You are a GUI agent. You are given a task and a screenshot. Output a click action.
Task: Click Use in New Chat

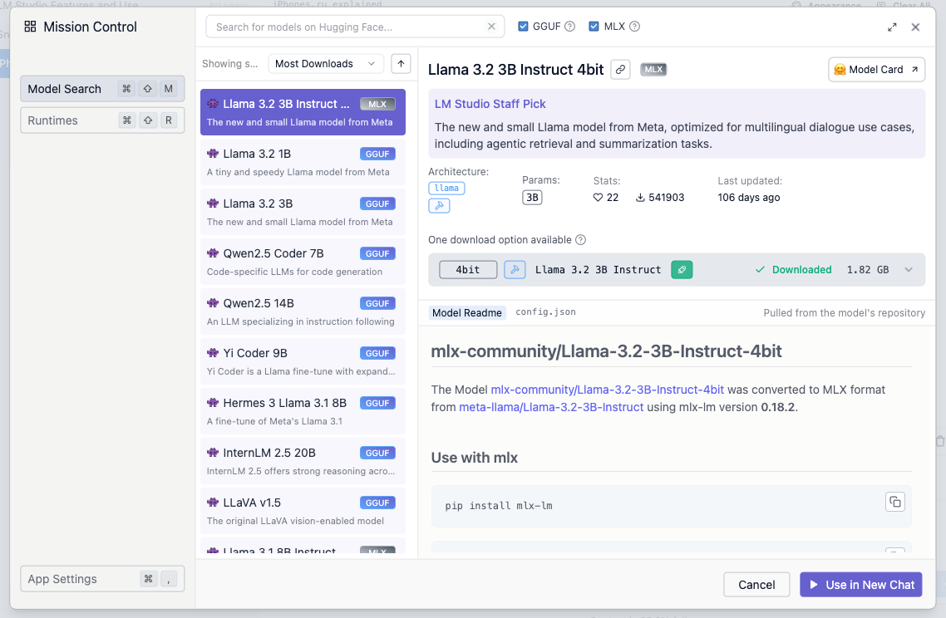861,585
